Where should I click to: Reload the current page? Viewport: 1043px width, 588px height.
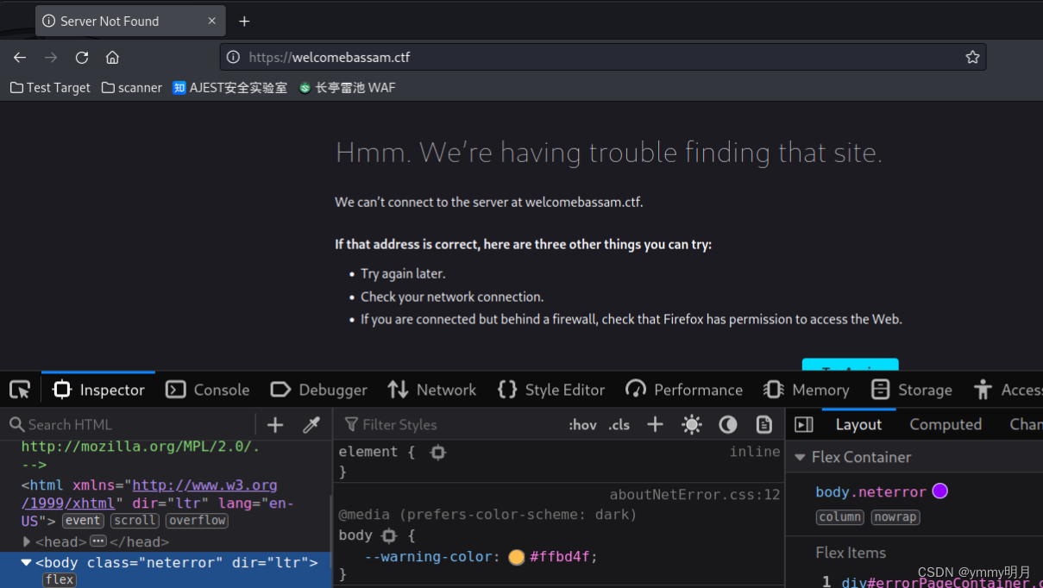[82, 57]
